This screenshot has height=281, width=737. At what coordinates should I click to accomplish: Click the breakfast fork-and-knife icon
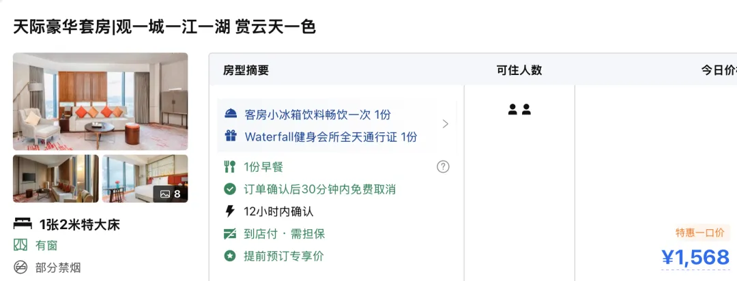230,166
